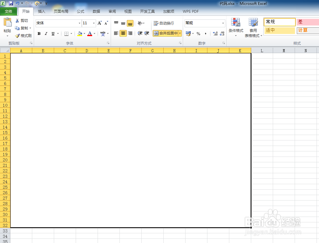Toggle center horizontal alignment
319x243 pixels.
point(123,33)
